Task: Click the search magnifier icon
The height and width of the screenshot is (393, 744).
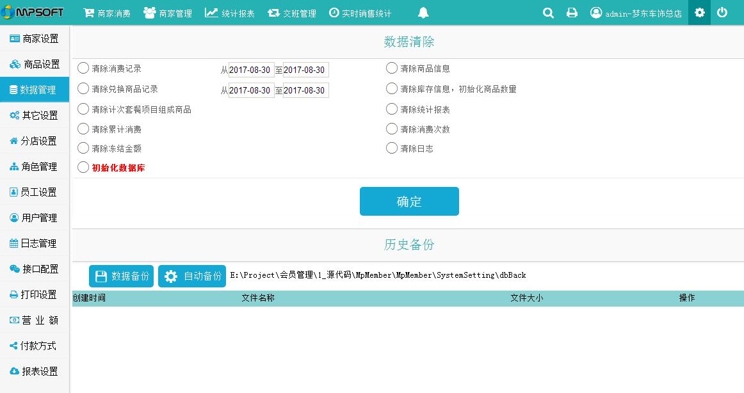Action: [x=548, y=13]
